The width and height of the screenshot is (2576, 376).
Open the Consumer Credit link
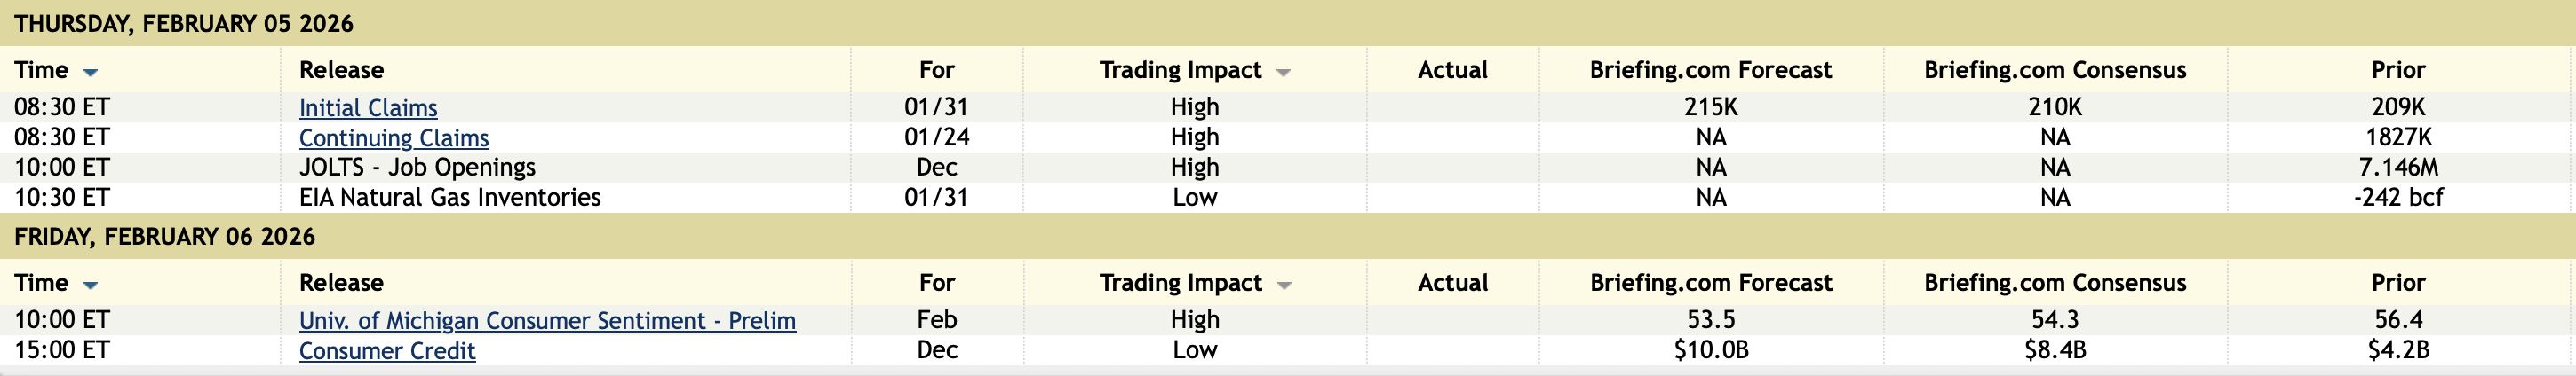pyautogui.click(x=387, y=351)
